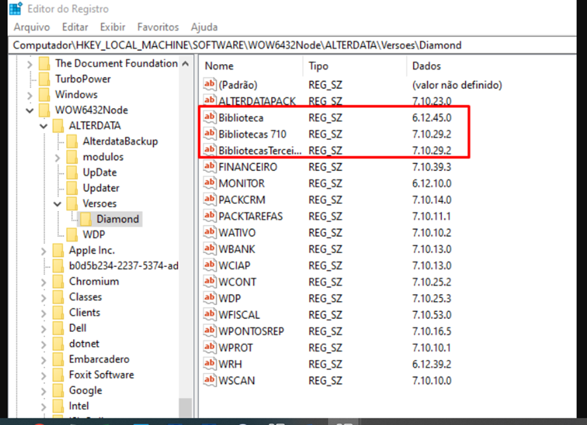Expand the Windows key
This screenshot has height=425, width=587.
(30, 95)
